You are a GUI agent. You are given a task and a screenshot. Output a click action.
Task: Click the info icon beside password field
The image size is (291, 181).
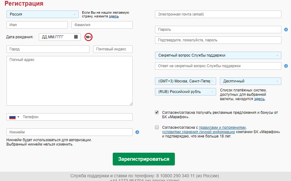286,30
